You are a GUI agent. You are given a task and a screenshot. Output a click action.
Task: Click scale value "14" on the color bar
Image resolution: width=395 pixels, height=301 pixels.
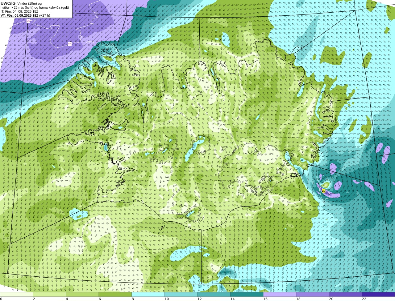tap(232, 299)
